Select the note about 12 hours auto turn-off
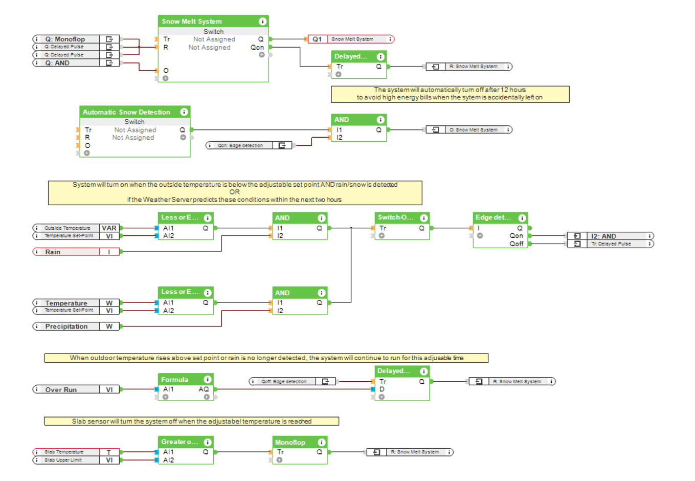The width and height of the screenshot is (695, 481). (450, 94)
